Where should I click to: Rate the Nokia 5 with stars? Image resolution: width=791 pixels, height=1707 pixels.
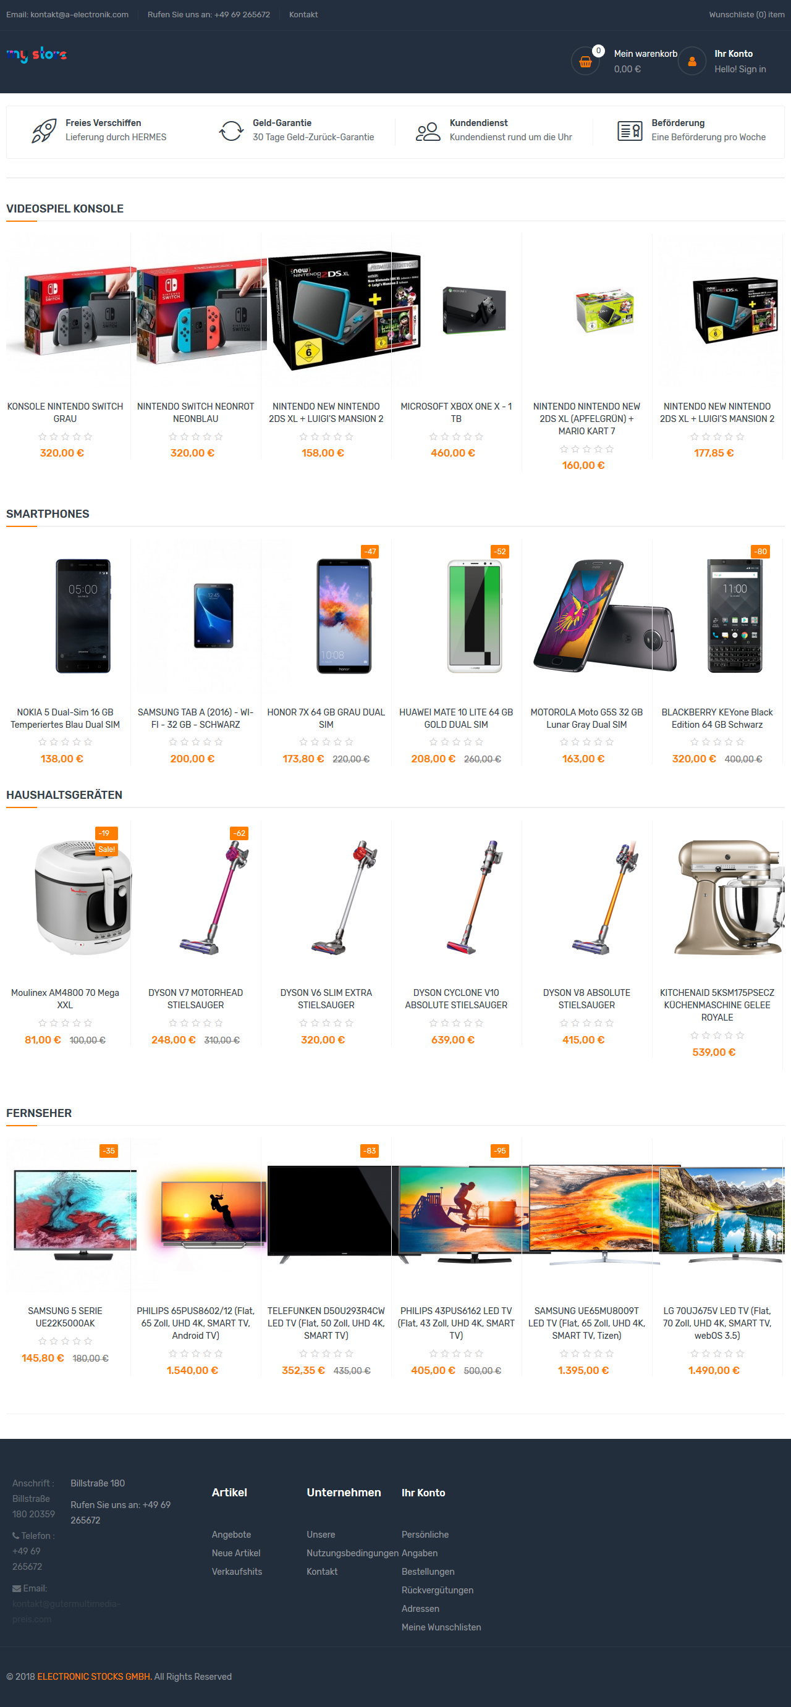(65, 742)
